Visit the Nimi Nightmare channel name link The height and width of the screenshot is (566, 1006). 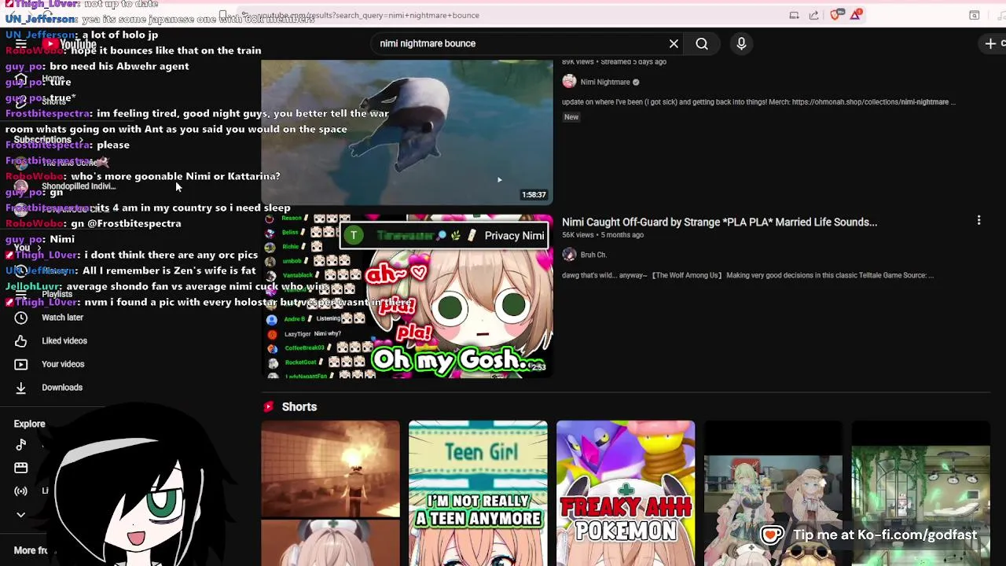[605, 82]
